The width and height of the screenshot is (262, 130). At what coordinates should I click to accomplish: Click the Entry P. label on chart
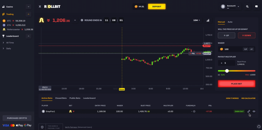(x=207, y=53)
